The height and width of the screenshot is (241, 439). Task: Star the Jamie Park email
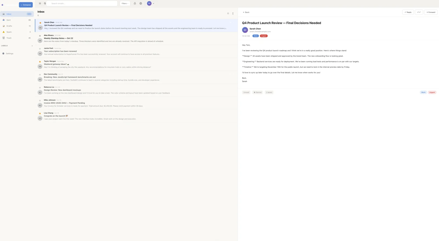(40, 49)
